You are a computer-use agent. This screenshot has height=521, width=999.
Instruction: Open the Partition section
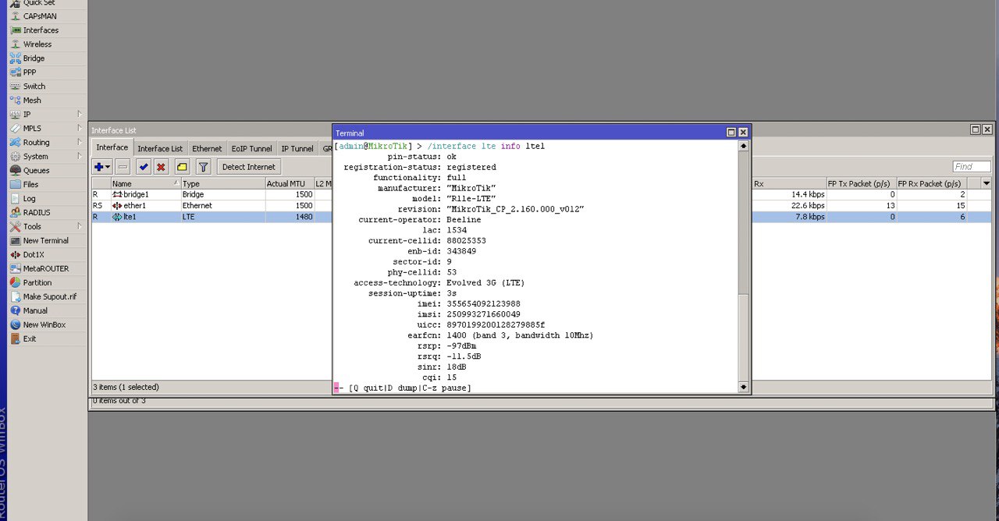(37, 283)
